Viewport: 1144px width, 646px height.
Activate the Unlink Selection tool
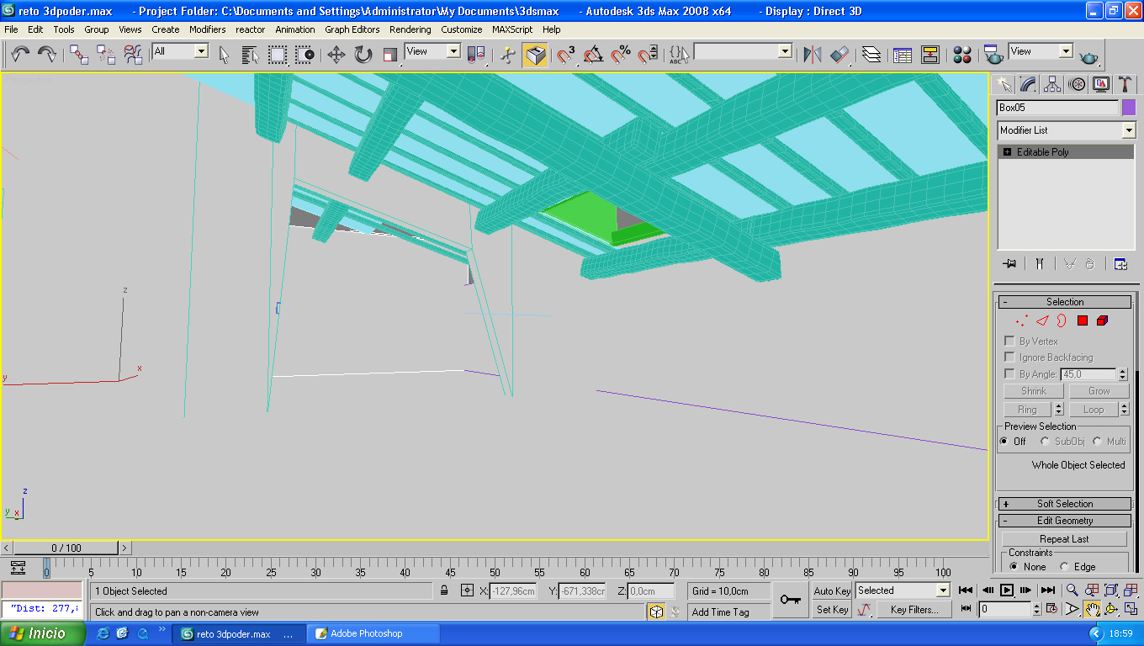point(106,55)
